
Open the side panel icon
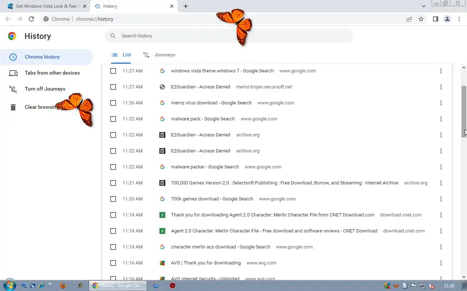pos(436,19)
